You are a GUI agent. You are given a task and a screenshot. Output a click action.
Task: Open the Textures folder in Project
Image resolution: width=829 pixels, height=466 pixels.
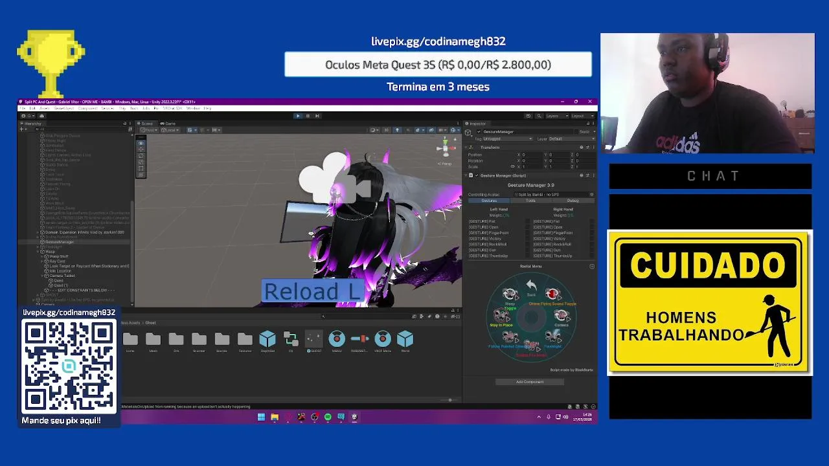[245, 341]
